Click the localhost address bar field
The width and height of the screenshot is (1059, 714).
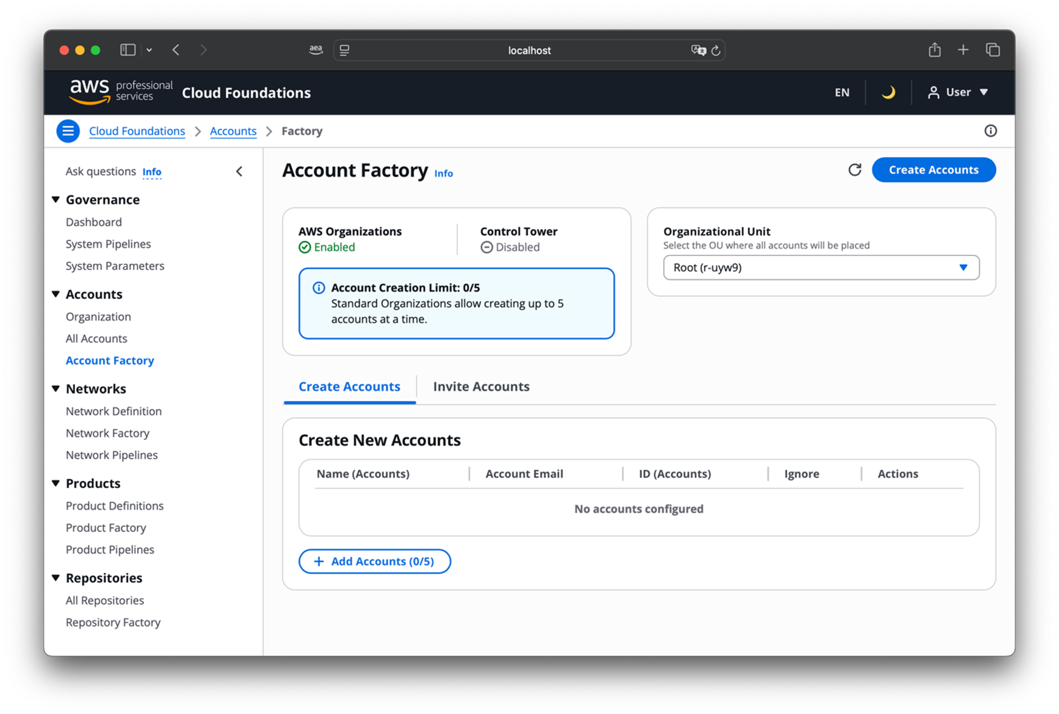pyautogui.click(x=529, y=51)
